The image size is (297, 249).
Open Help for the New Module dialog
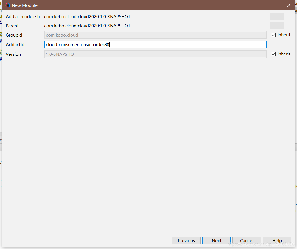pos(277,240)
